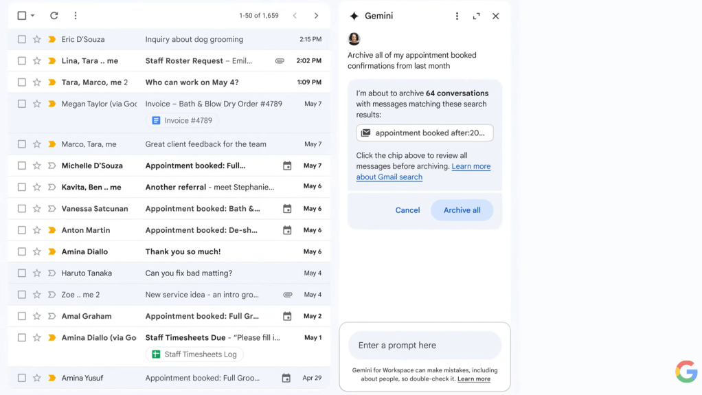Open the select dropdown arrow beside checkbox
The image size is (702, 395).
(x=33, y=16)
